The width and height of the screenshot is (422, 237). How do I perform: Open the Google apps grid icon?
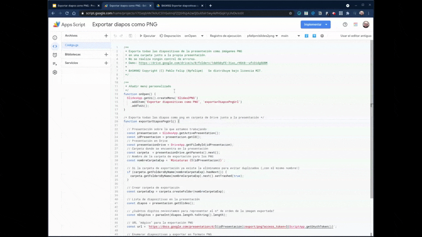(x=356, y=25)
